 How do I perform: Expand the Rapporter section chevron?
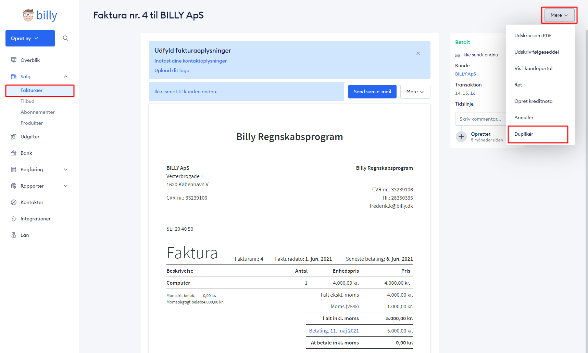coord(66,186)
